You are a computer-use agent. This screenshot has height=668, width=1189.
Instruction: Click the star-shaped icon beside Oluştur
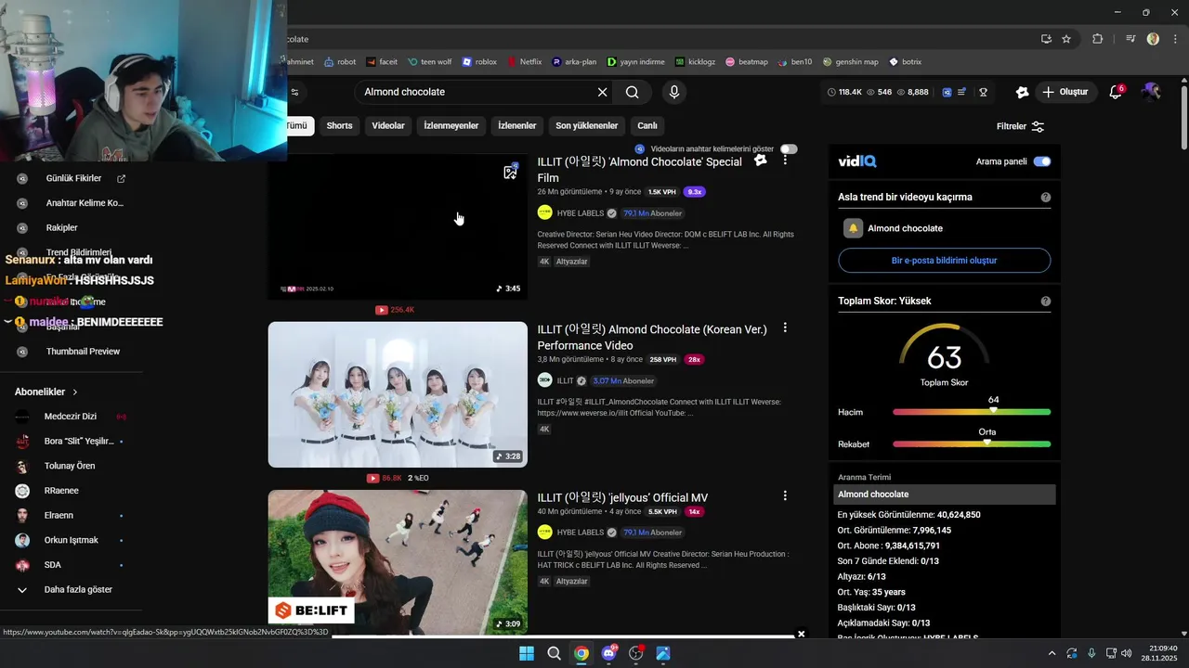coord(1022,92)
